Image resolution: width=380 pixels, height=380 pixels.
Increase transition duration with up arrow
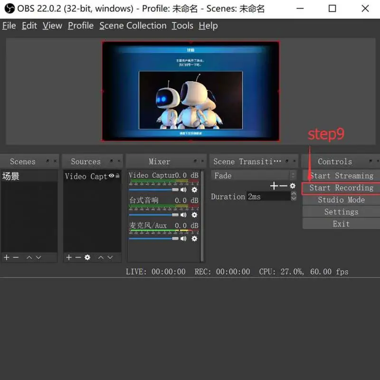(294, 194)
